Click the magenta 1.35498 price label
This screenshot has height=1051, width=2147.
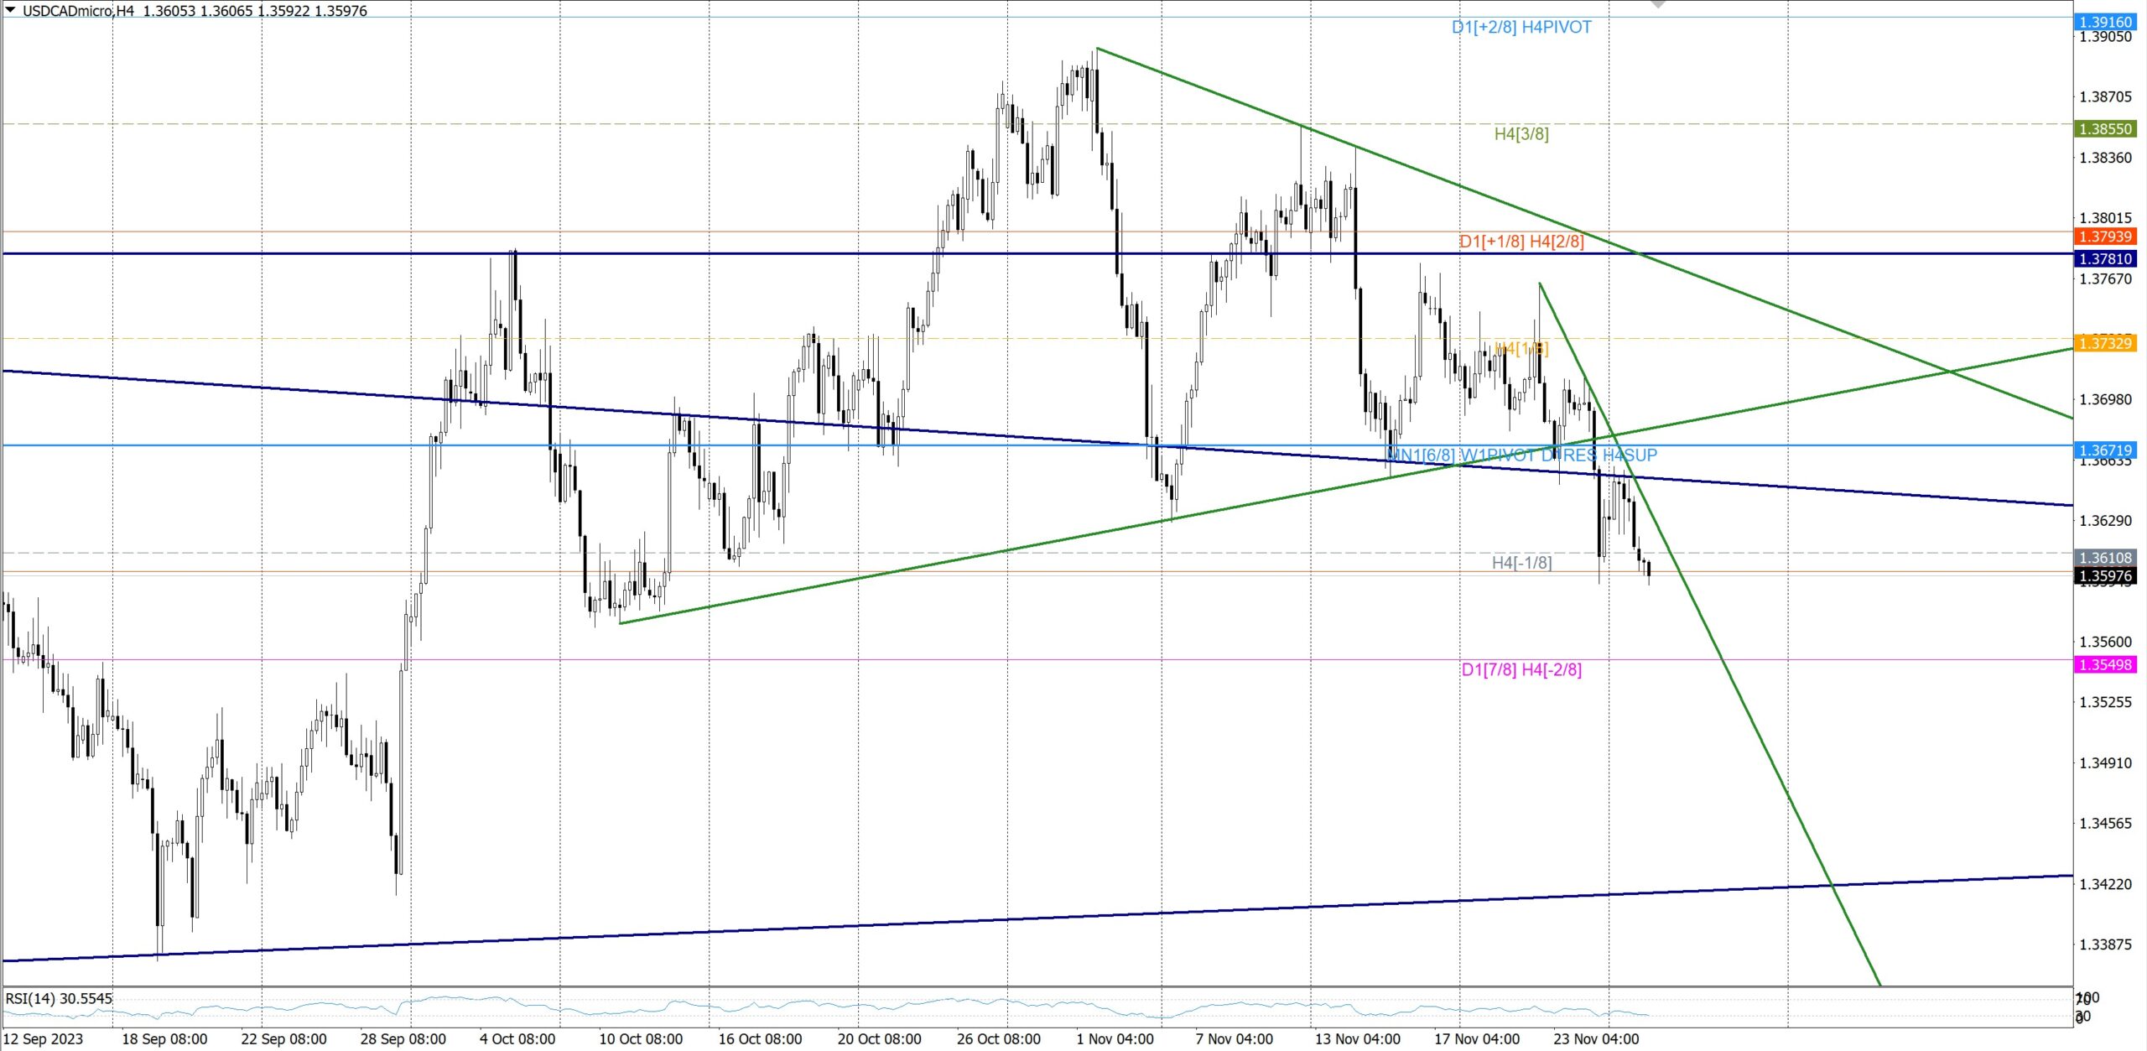pyautogui.click(x=2105, y=665)
